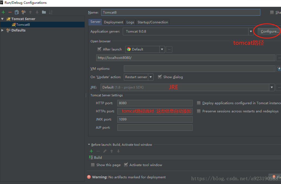The image size is (281, 184).
Task: Expand the Defaults tree node
Action: tap(2, 30)
